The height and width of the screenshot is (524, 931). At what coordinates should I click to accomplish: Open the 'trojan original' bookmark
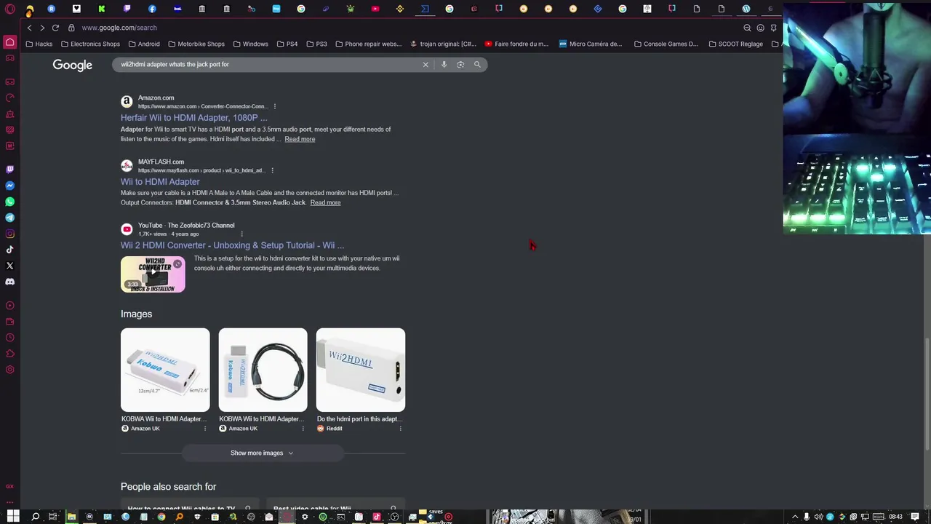click(443, 44)
